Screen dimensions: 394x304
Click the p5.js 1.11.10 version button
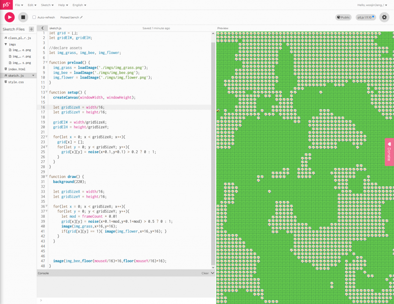click(365, 17)
